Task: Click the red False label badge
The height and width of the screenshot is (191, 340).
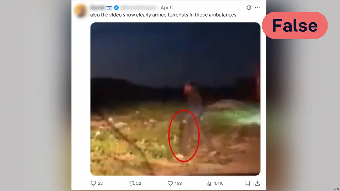Action: pos(295,26)
